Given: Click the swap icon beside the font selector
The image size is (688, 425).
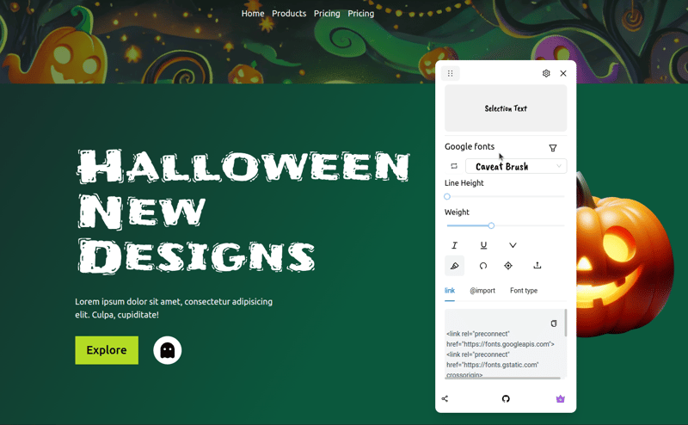Looking at the screenshot, I should (454, 166).
